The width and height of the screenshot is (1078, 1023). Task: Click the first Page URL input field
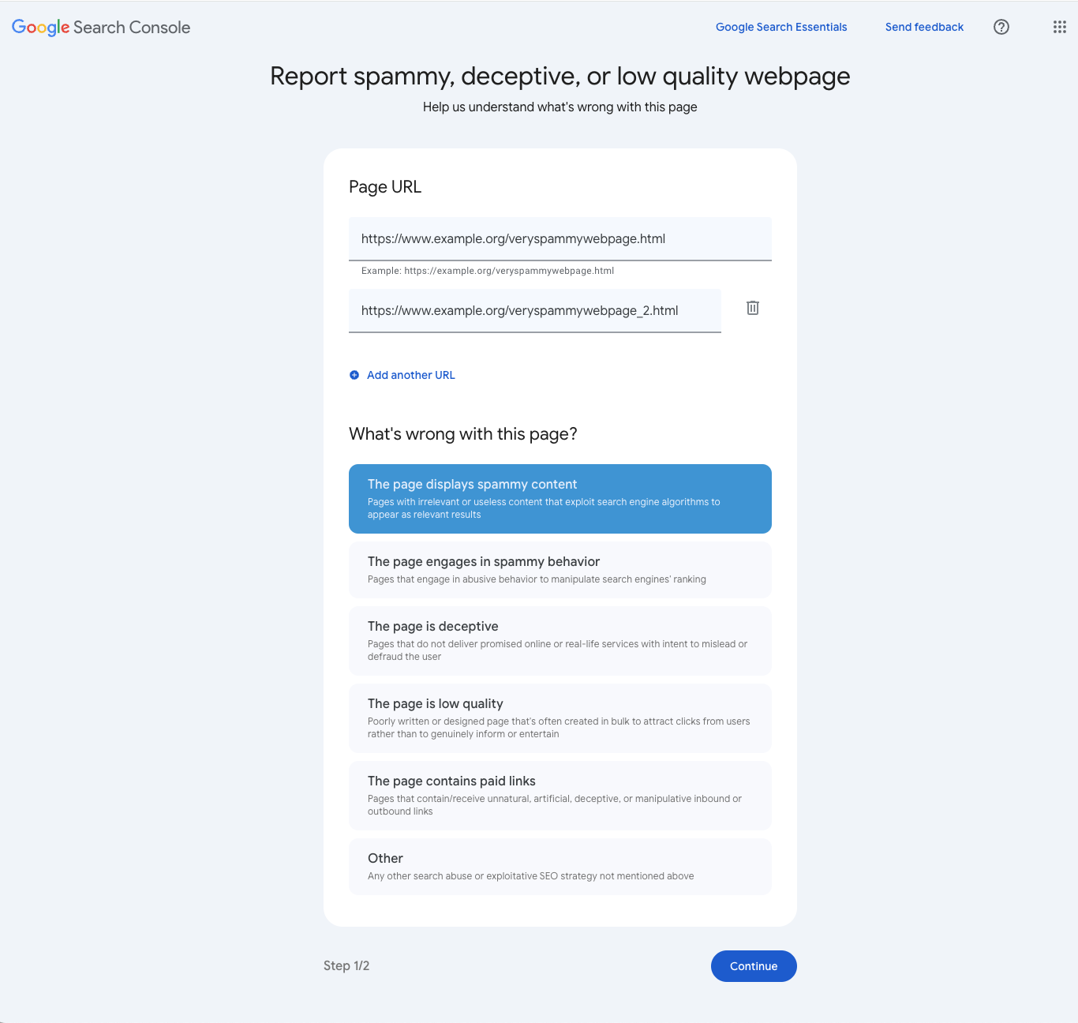tap(560, 238)
